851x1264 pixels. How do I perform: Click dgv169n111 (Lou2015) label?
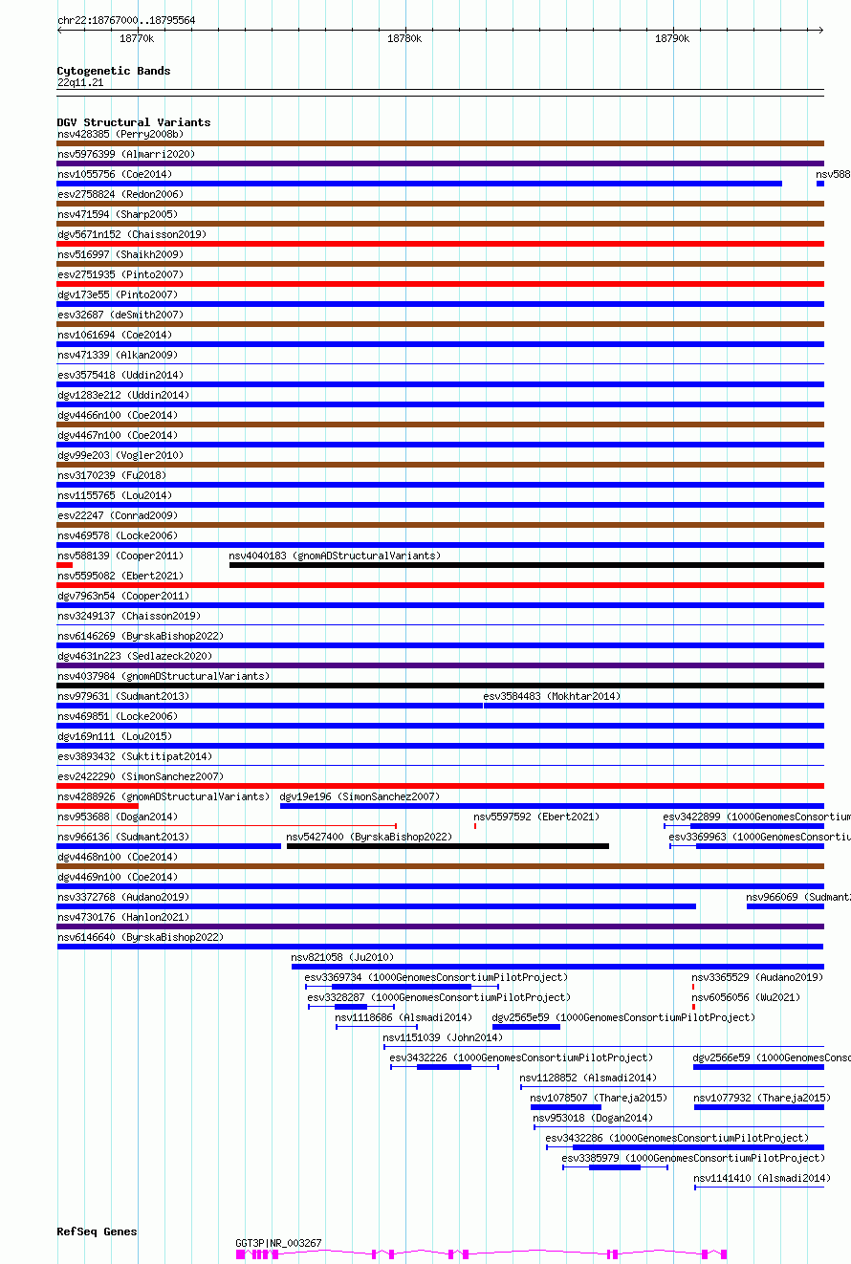(x=115, y=736)
